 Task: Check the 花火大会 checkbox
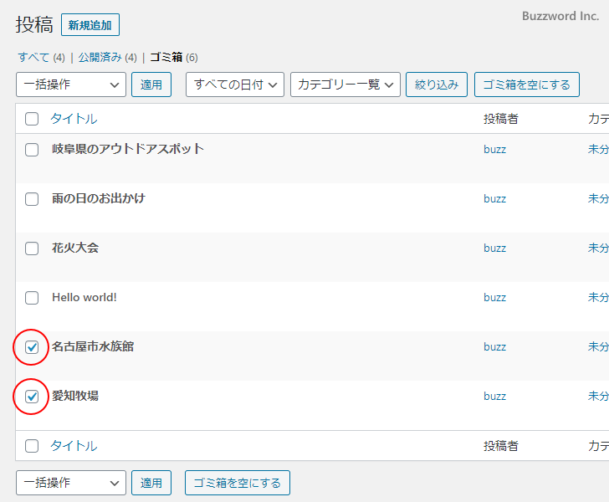click(32, 248)
